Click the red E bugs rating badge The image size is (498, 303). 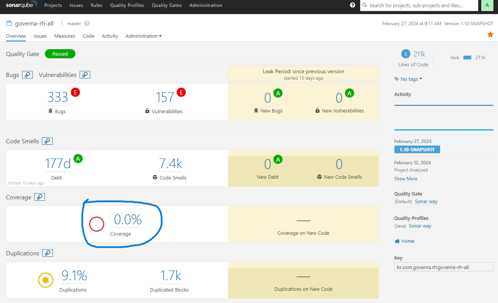[x=75, y=92]
